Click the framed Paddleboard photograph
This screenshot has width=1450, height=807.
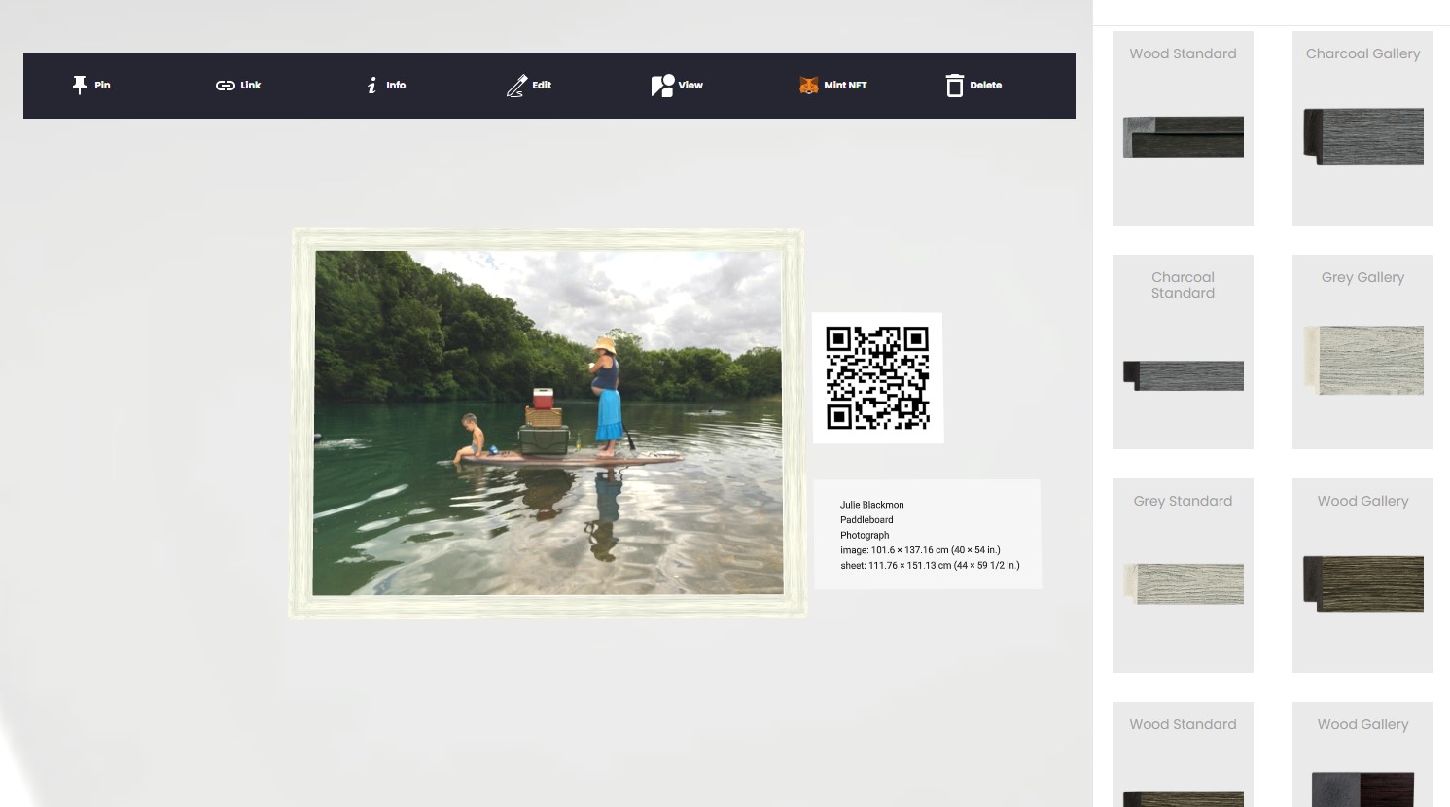click(x=548, y=423)
